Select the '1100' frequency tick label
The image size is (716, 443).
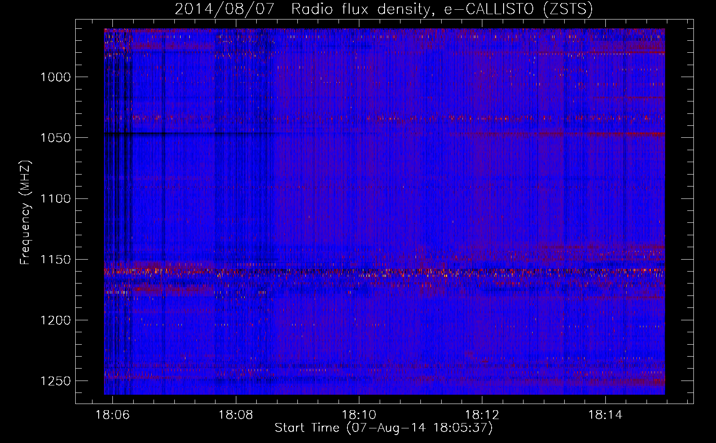click(55, 198)
